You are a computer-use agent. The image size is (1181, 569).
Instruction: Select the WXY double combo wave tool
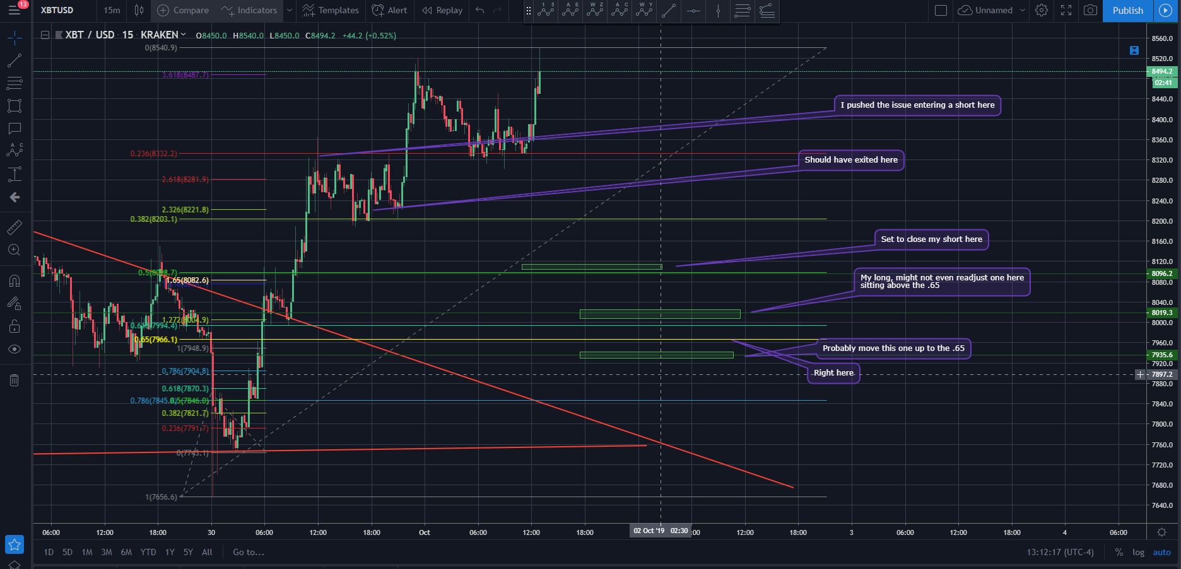coord(644,10)
